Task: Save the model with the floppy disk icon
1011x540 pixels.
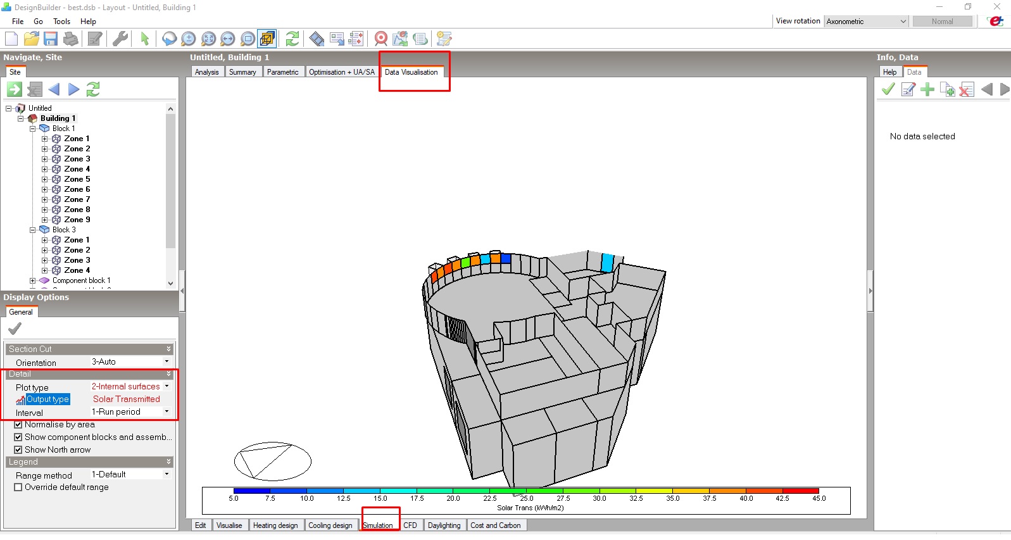Action: coord(51,39)
